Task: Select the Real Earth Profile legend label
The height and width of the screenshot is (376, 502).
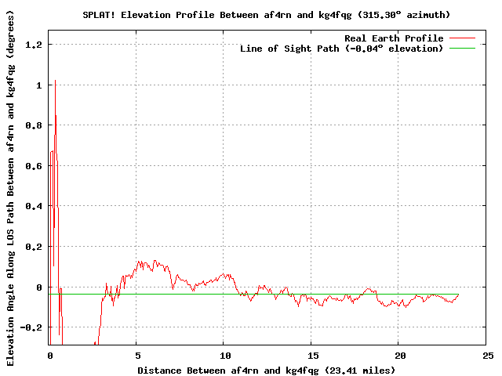Action: click(x=394, y=38)
